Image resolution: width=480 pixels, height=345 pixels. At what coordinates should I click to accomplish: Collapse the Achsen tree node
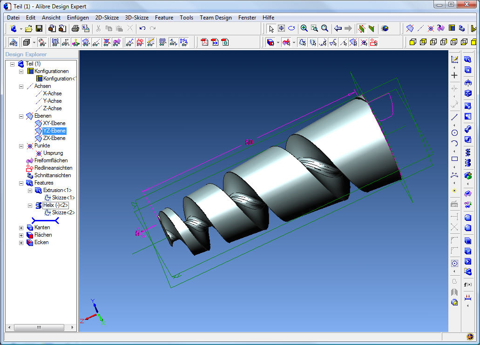coord(21,86)
